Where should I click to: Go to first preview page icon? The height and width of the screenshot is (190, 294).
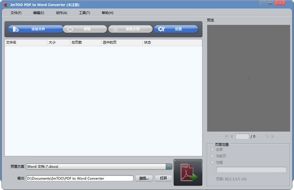coord(226,136)
